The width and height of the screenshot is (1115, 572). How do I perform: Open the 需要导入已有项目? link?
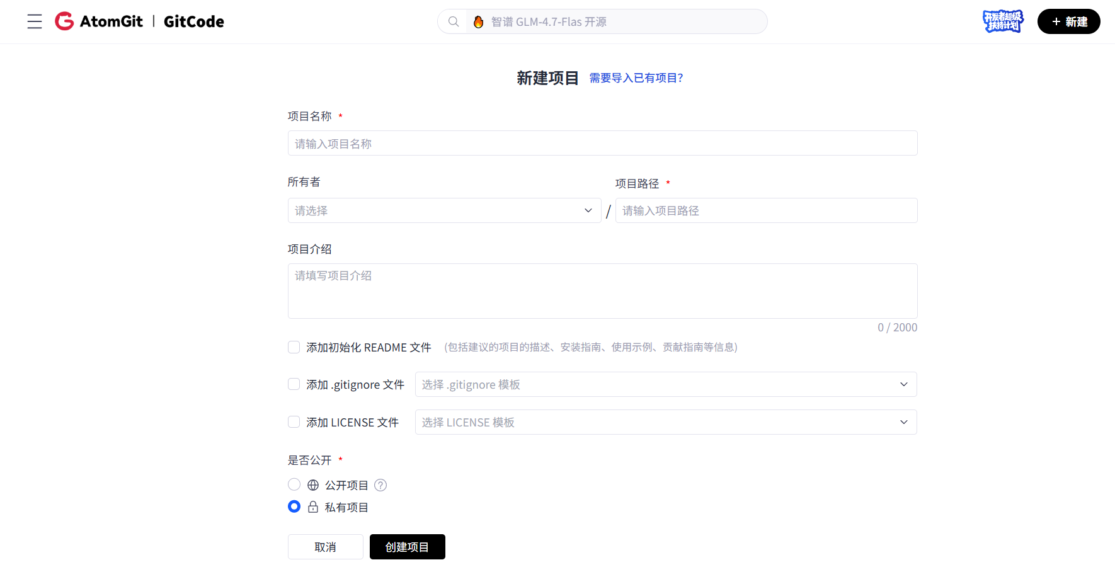636,78
